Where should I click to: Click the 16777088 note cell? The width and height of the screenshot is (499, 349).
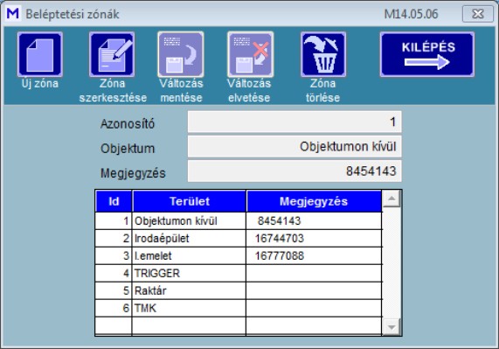point(314,256)
